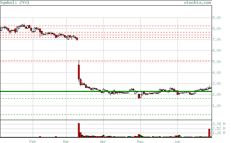Click the stockta.com site label
Screen dimensions: 231x143
(x=197, y=2)
